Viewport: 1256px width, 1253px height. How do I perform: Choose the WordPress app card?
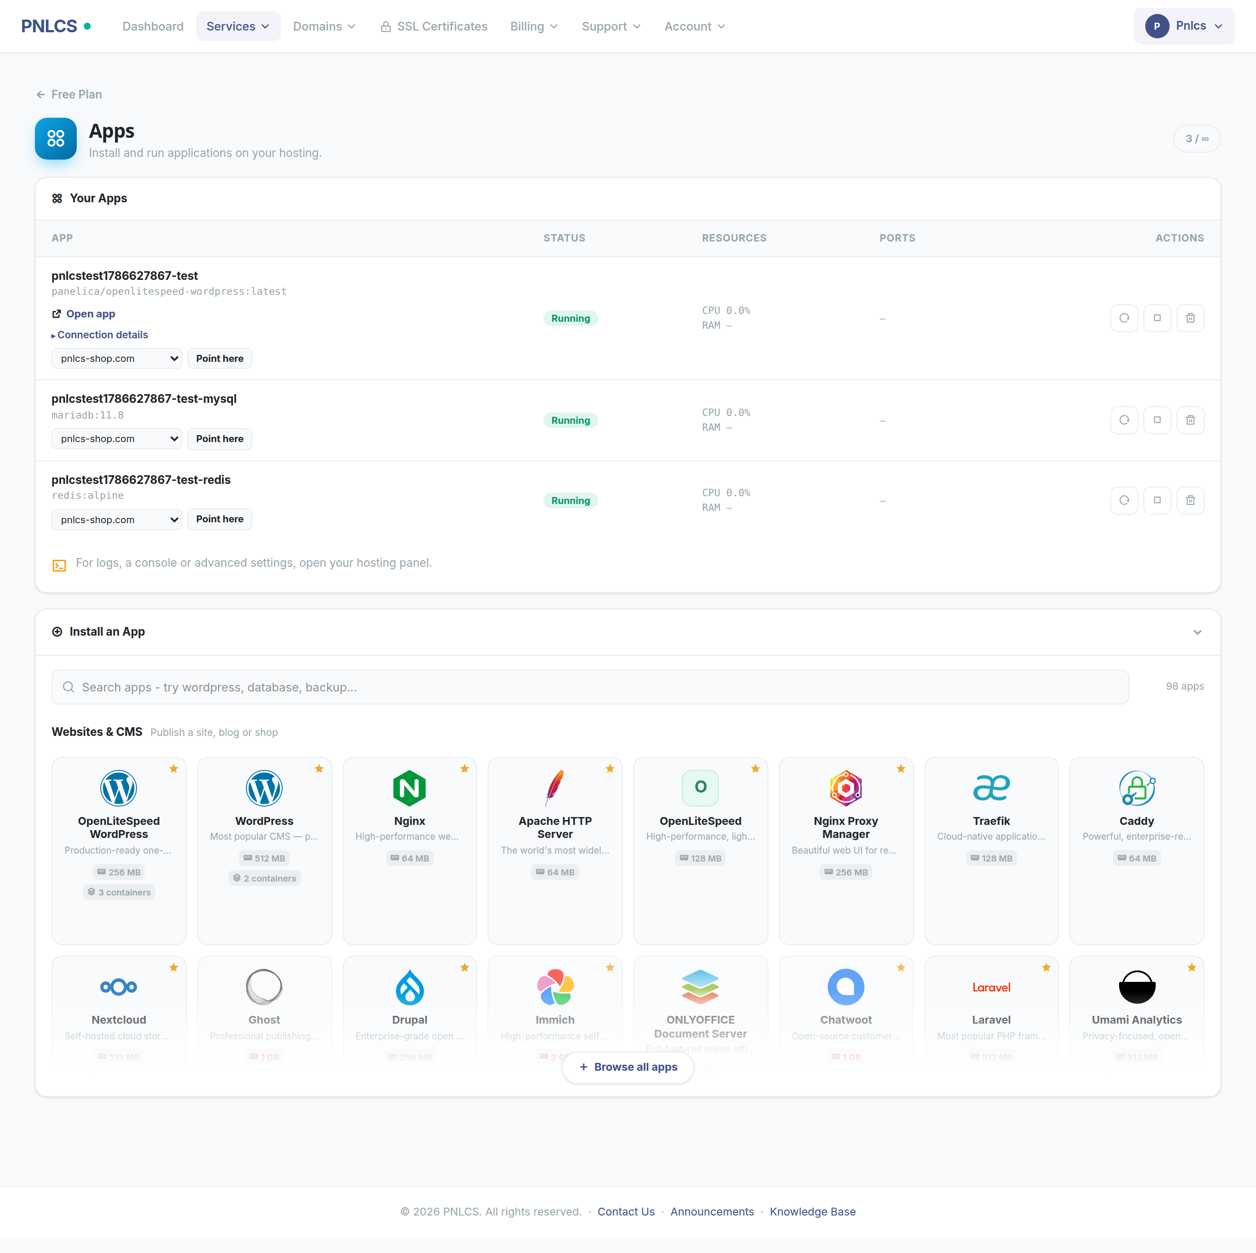pos(265,851)
